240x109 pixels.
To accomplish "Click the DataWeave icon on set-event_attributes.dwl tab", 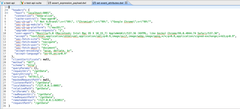I will point(94,3).
